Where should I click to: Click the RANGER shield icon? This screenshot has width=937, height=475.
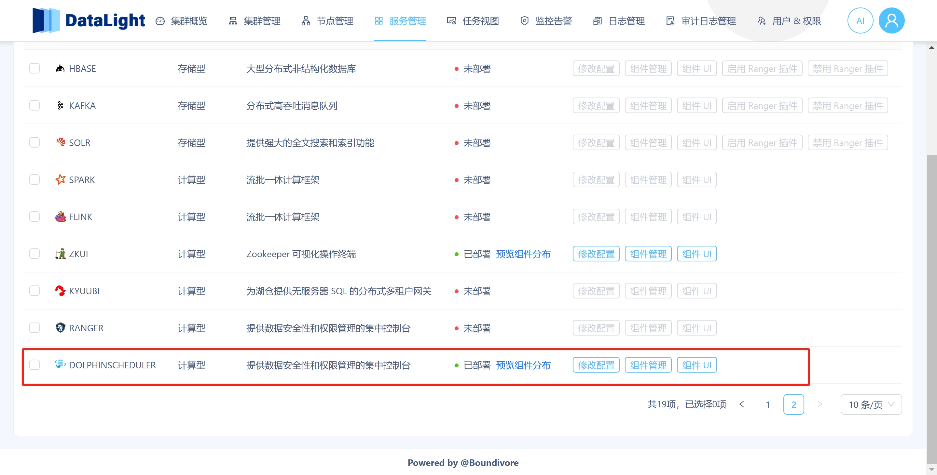(60, 328)
